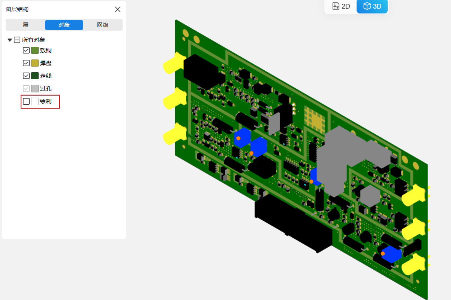The image size is (451, 300).
Task: Open the 焊盘 yellow color swatch
Action: tap(35, 63)
